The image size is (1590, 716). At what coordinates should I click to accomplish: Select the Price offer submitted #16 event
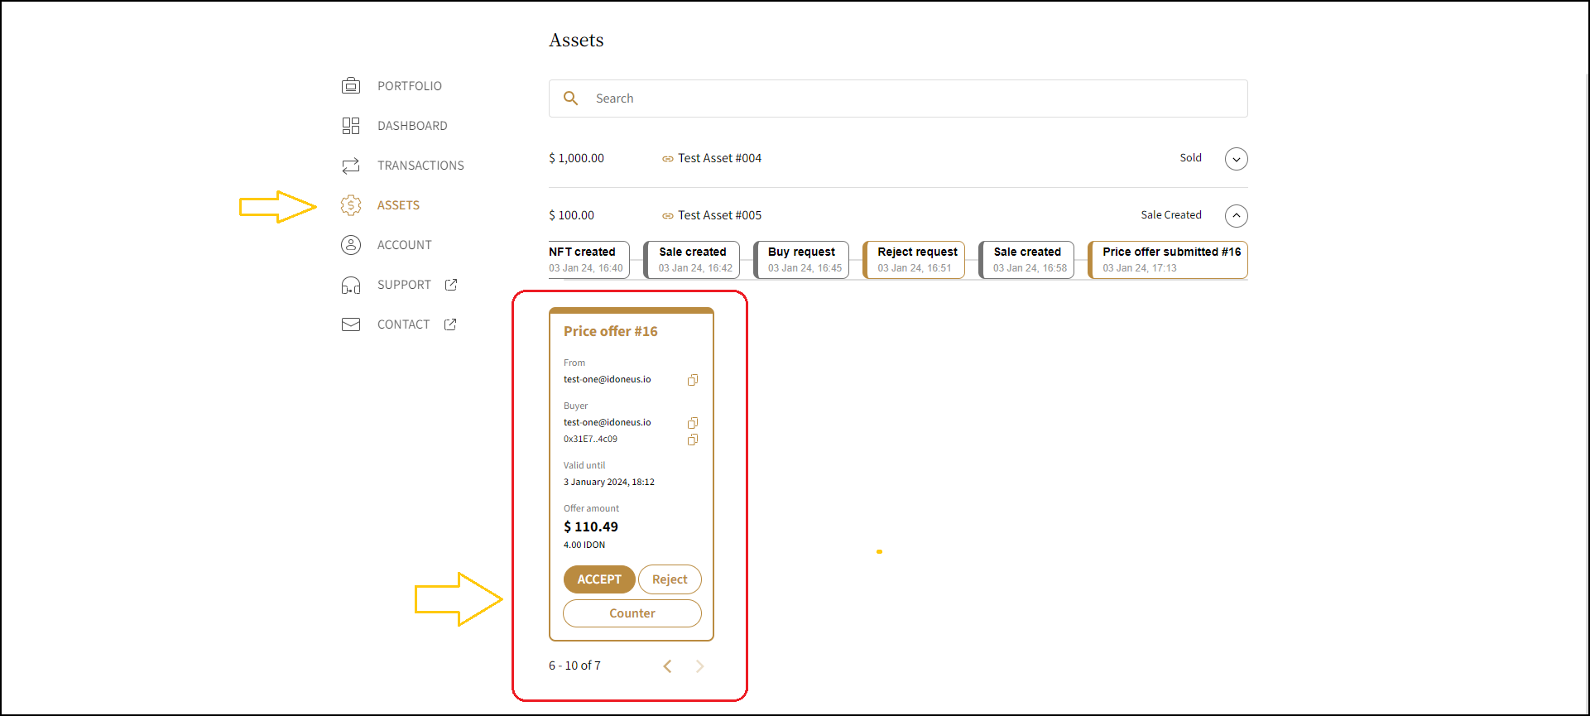(1169, 259)
